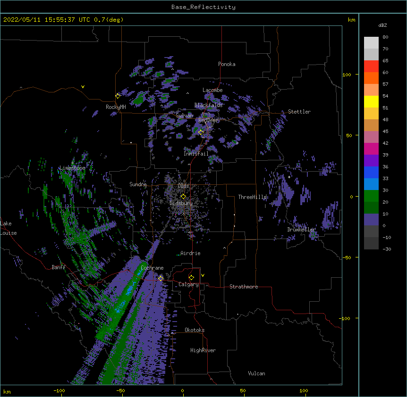
Task: Click the Drumheller label
Action: tap(301, 230)
